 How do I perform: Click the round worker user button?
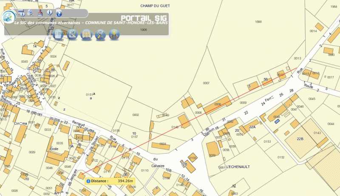click(114, 35)
